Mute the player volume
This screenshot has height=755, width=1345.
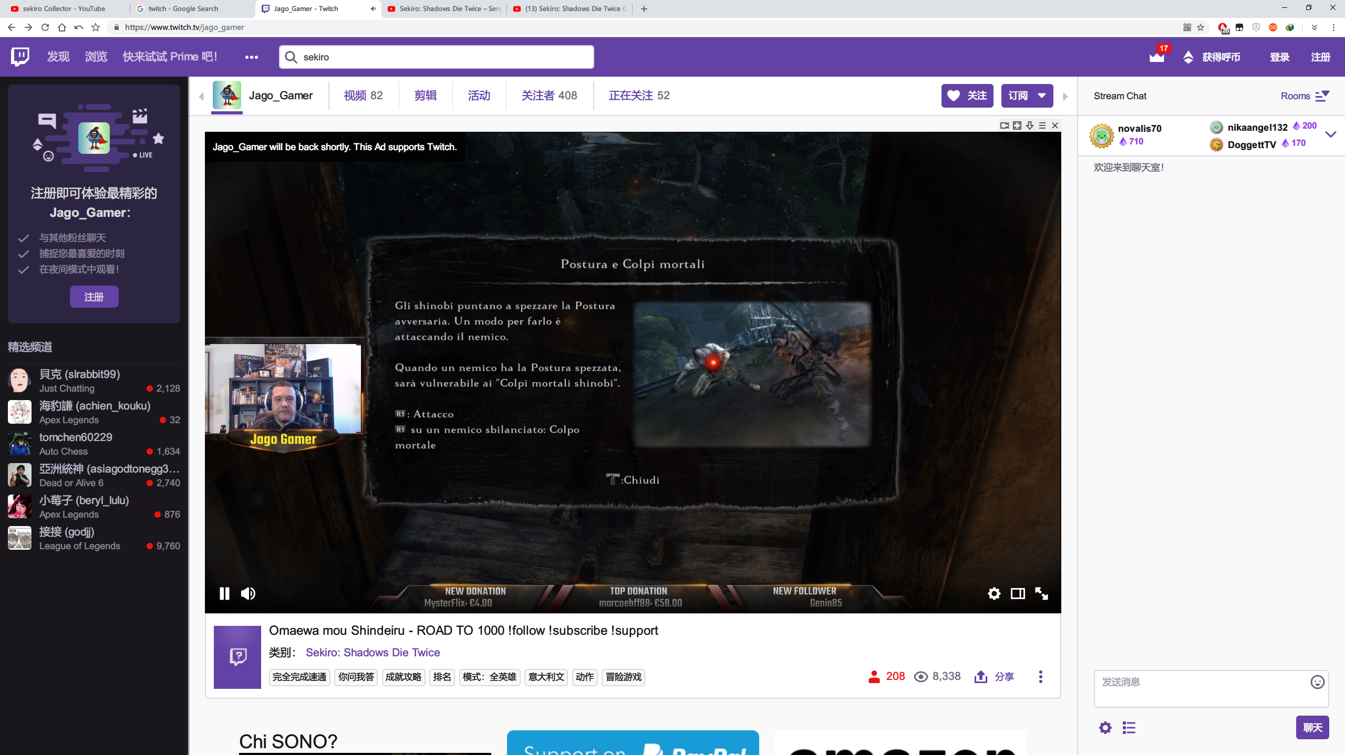(248, 593)
